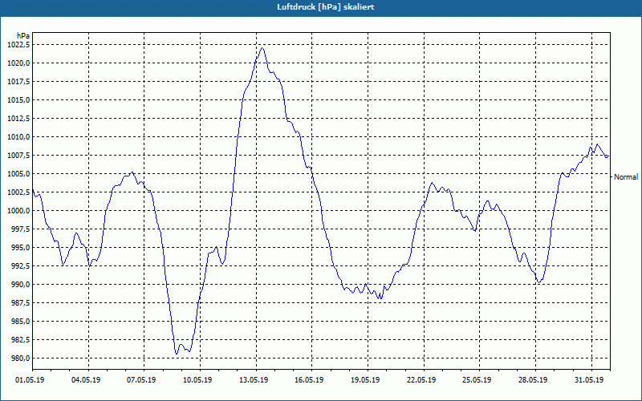Select the 987,5 y-axis value
Image resolution: width=642 pixels, height=401 pixels.
pyautogui.click(x=20, y=302)
